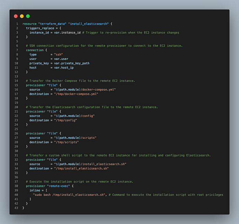Click the yellow minimize window dot
The height and width of the screenshot is (224, 239).
tap(22, 16)
